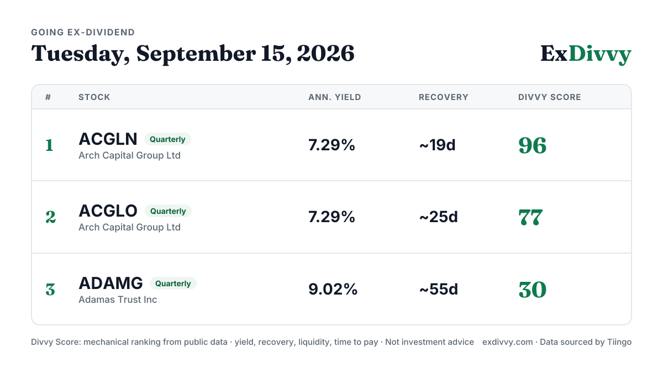
Task: Sort by the Ann. Yield column header
Action: tap(335, 97)
